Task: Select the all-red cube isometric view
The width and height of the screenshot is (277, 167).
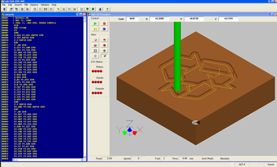Action: pyautogui.click(x=104, y=45)
